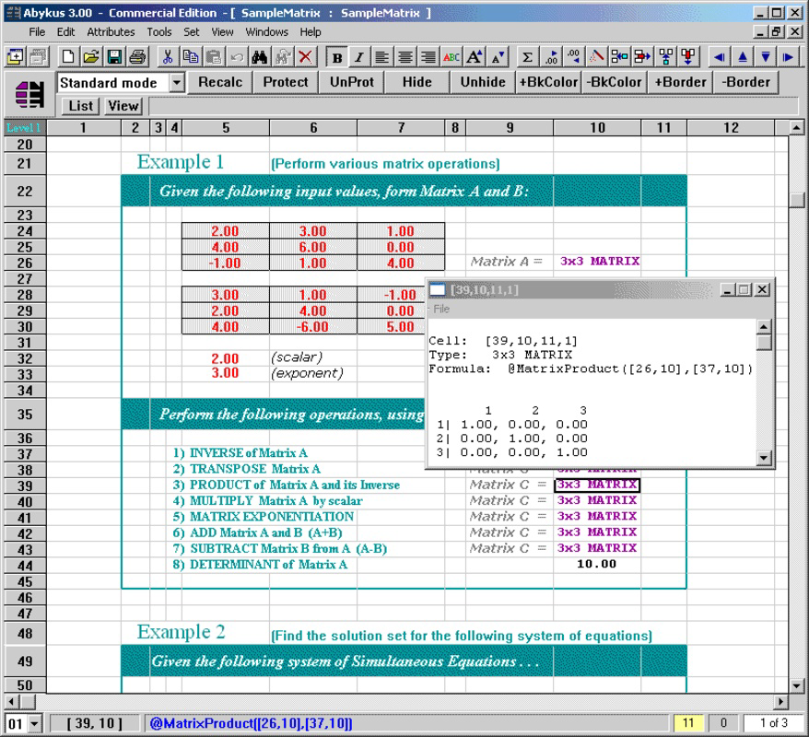Click the Protect button

click(x=286, y=83)
